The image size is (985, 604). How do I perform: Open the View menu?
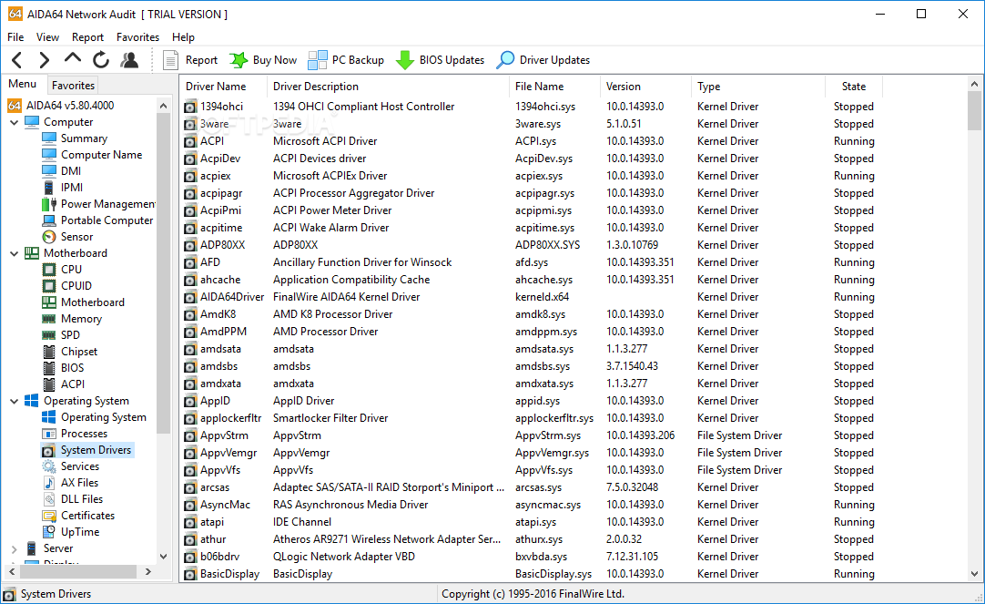click(x=47, y=37)
